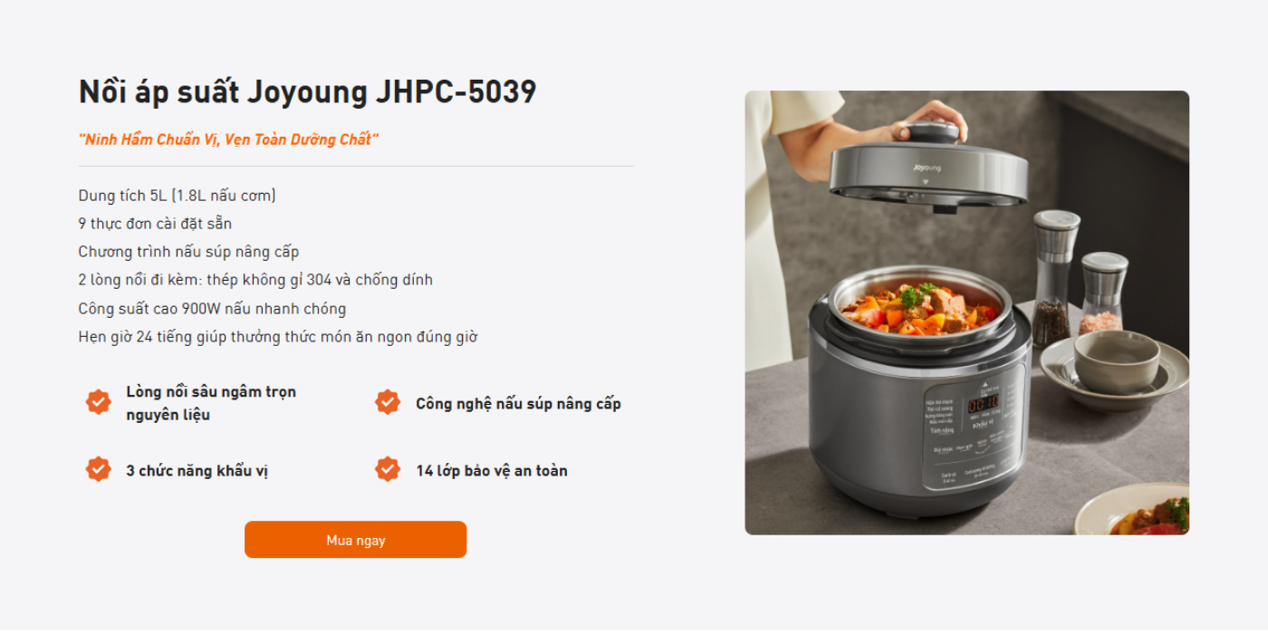Click the 3 chức năng khẩu vị label

(197, 471)
